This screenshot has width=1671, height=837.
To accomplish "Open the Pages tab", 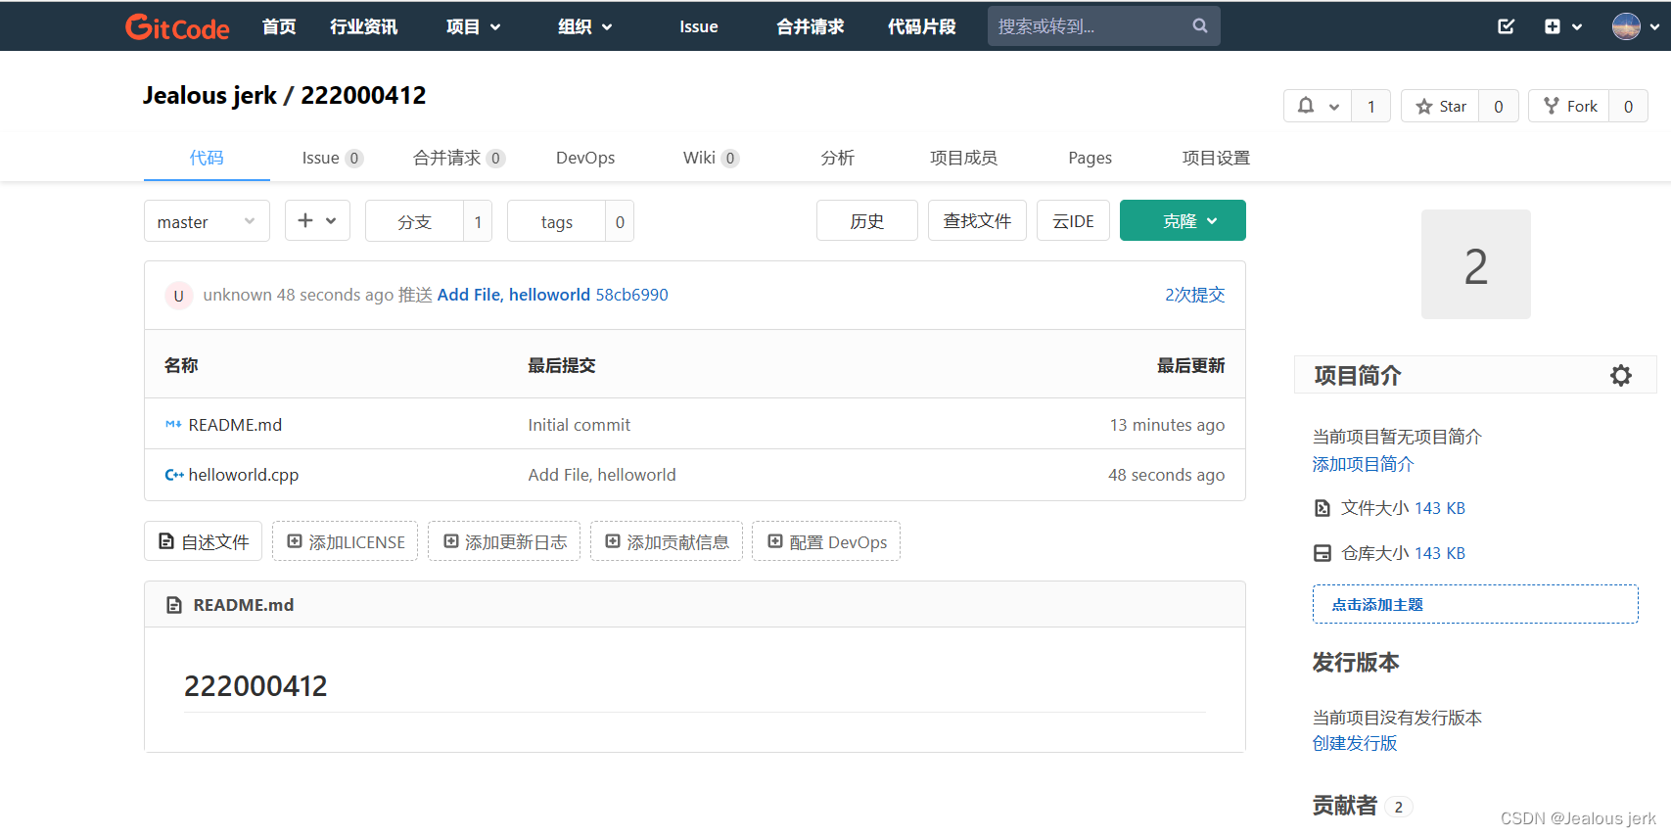I will 1090,158.
